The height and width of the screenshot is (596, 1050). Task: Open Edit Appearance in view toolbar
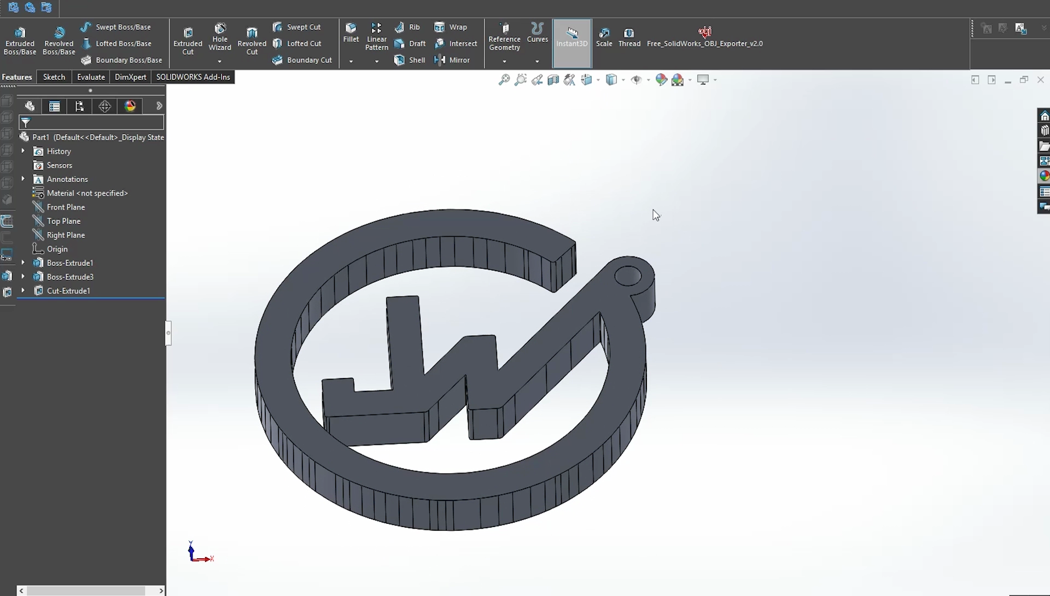[661, 80]
